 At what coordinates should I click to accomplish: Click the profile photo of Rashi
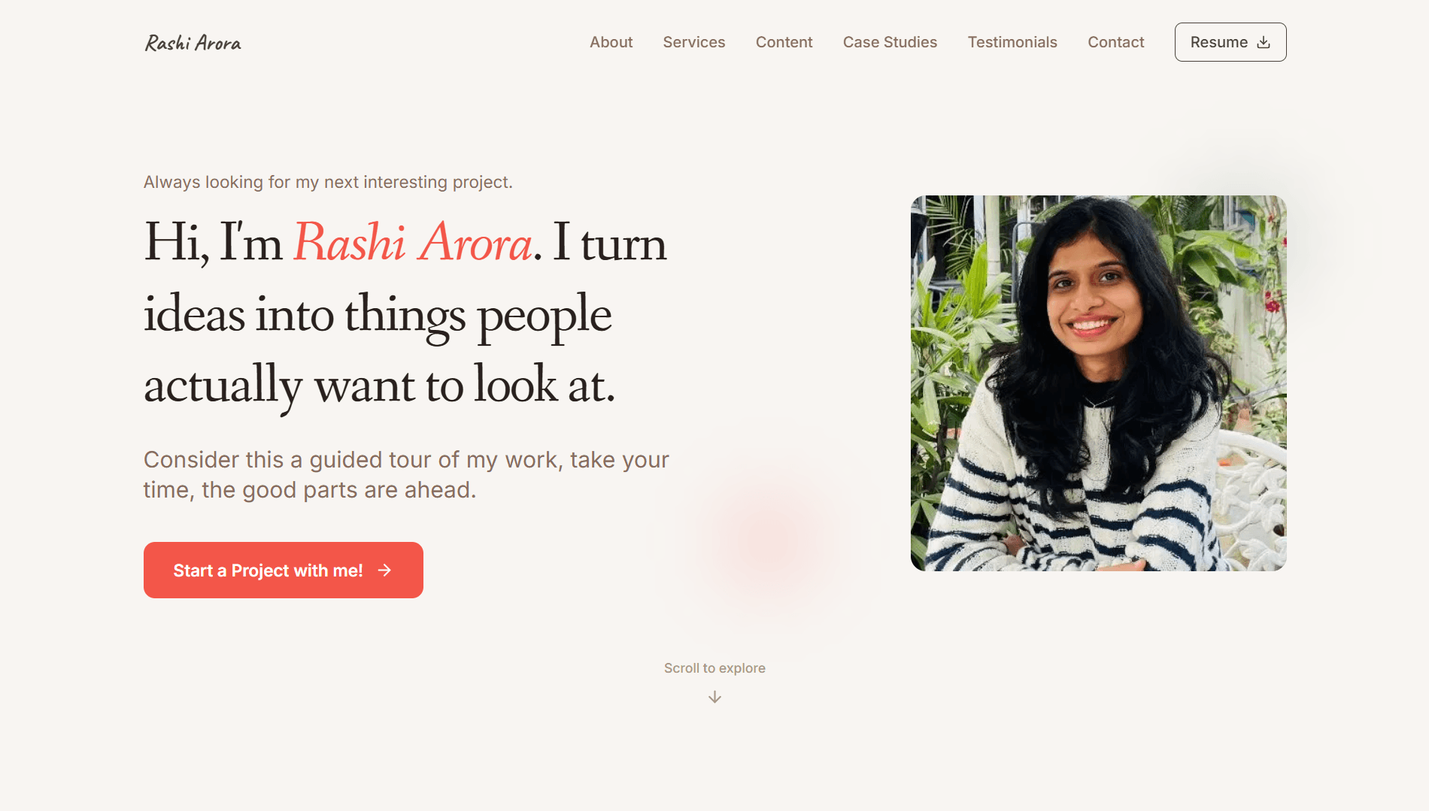tap(1098, 383)
